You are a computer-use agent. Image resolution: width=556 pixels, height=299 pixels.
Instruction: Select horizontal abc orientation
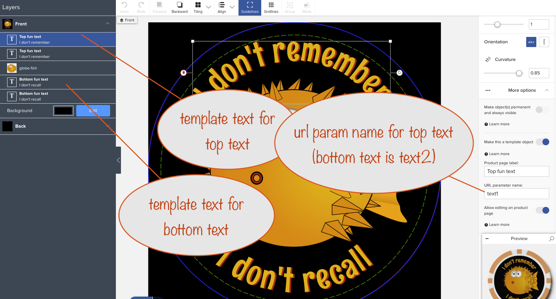[x=531, y=42]
